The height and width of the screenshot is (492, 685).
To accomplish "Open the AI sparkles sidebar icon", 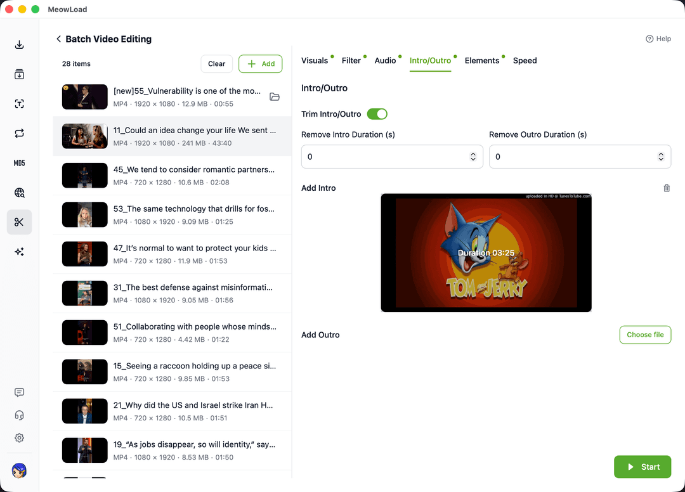I will (19, 252).
